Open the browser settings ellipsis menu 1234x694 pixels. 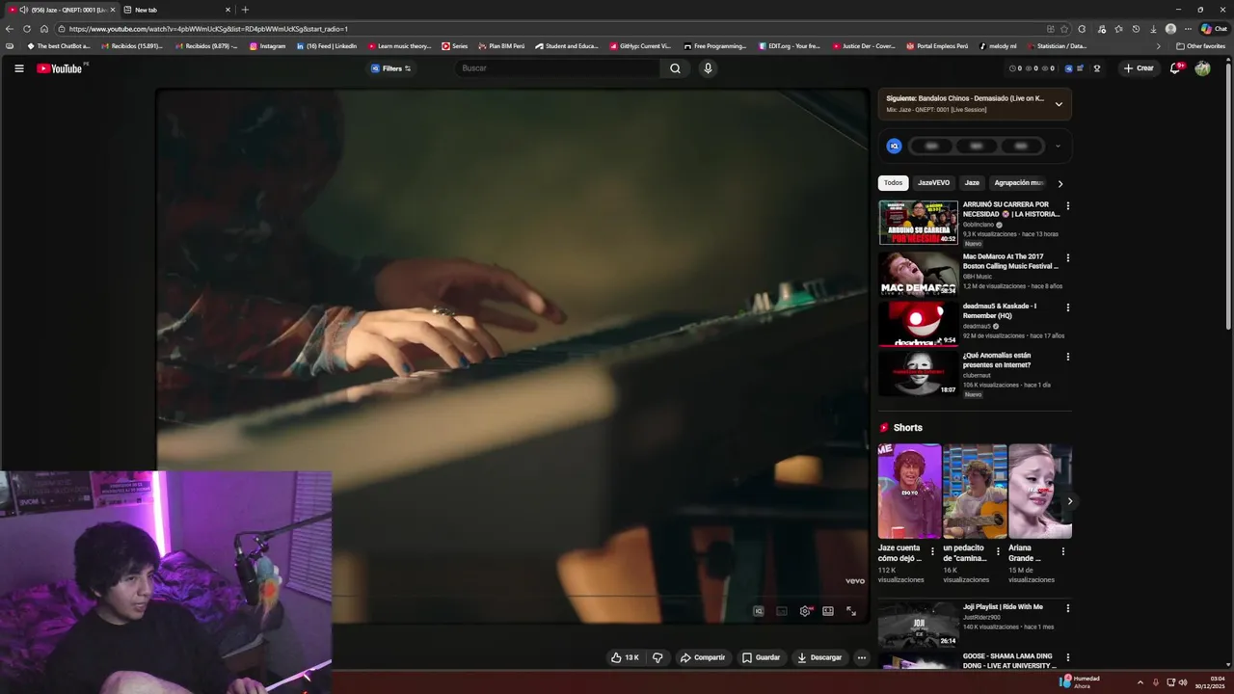(x=1188, y=29)
